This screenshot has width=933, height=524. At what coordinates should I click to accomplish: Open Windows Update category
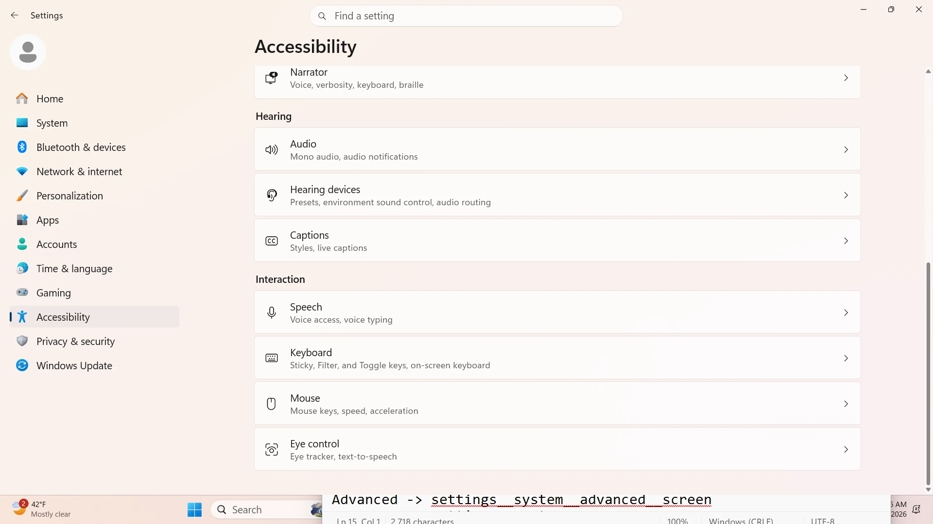tap(94, 365)
